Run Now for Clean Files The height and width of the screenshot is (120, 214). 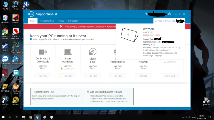tap(93, 76)
